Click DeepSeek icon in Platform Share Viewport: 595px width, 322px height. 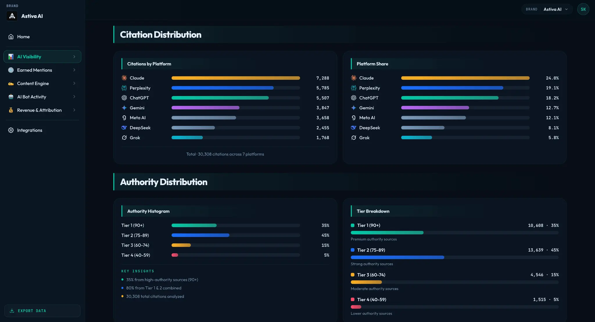pyautogui.click(x=354, y=128)
